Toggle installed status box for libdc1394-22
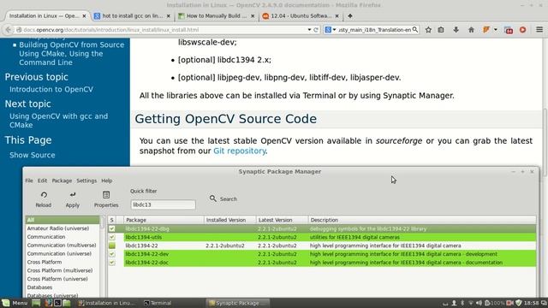 click(112, 246)
